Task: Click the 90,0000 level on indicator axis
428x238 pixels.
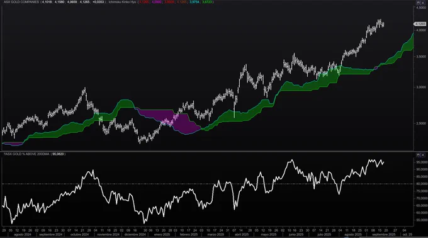Action: [422, 169]
